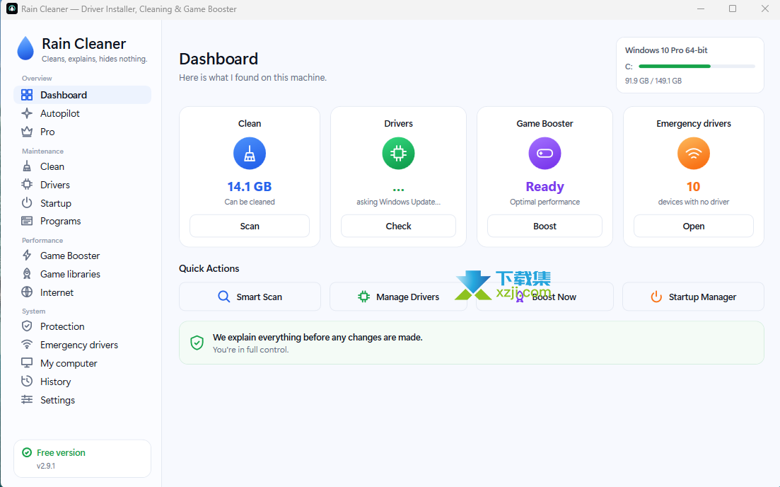Click the Free version badge
Image resolution: width=780 pixels, height=487 pixels.
tap(82, 458)
